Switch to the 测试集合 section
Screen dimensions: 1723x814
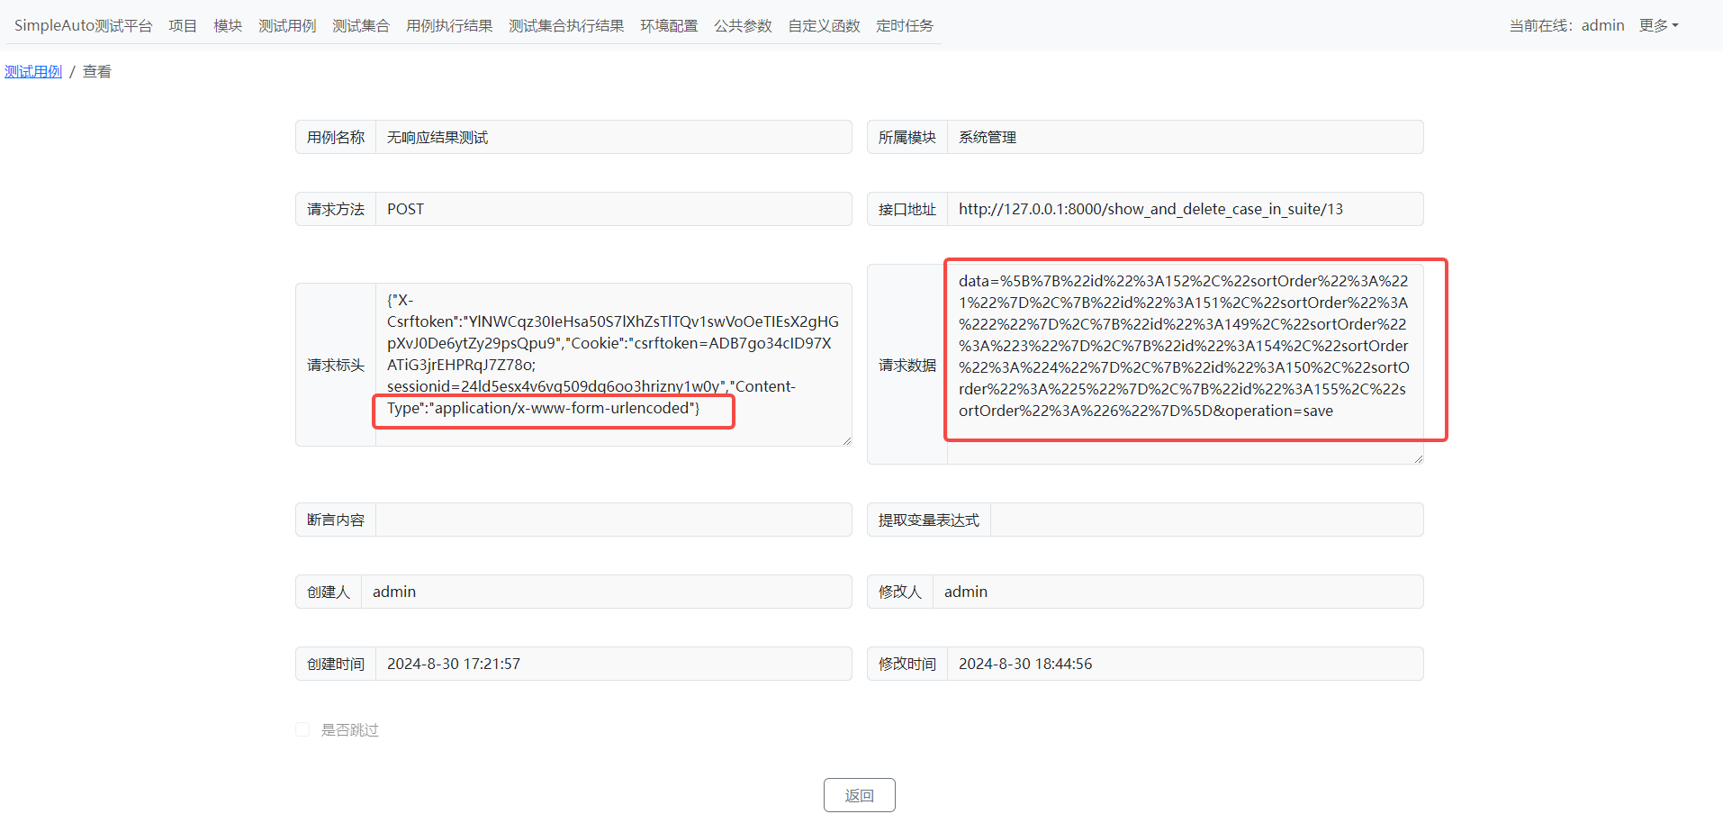tap(360, 25)
